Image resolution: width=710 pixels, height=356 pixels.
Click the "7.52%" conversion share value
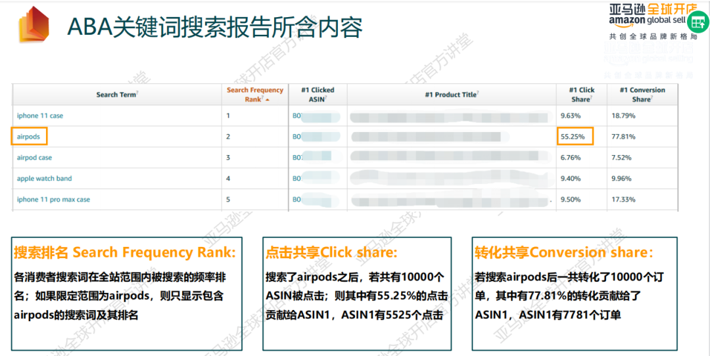[x=621, y=158]
